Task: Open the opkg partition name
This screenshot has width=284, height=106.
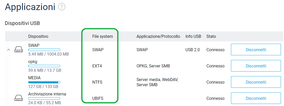Action: [33, 61]
